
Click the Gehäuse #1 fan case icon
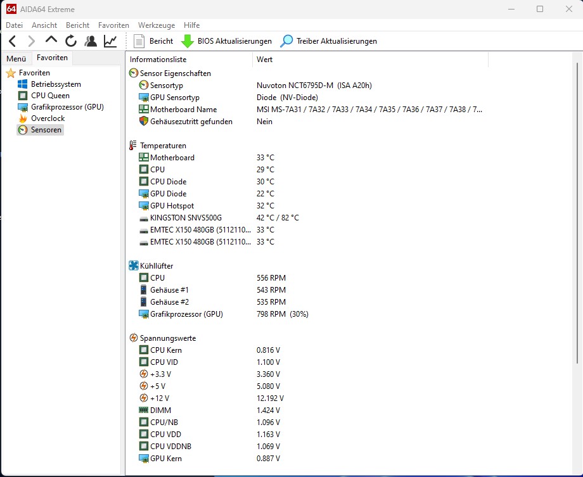143,290
